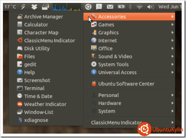Open the Office category
The width and height of the screenshot is (186, 138).
[x=129, y=49]
